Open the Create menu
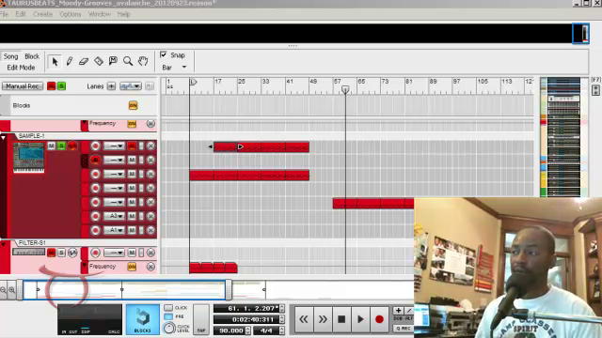 tap(42, 14)
